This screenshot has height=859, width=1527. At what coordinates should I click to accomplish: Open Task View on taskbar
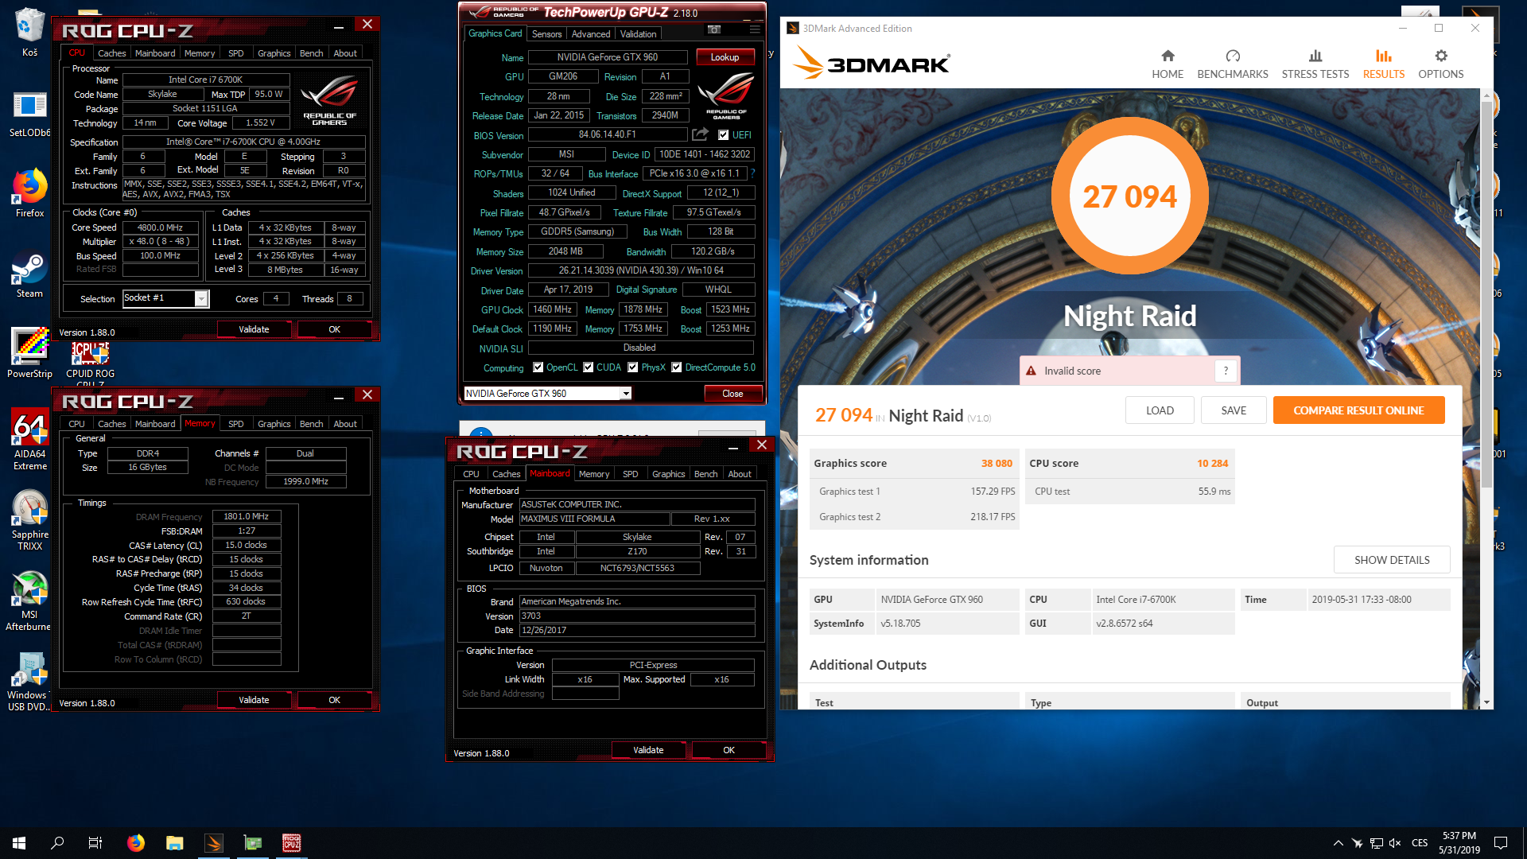point(95,843)
